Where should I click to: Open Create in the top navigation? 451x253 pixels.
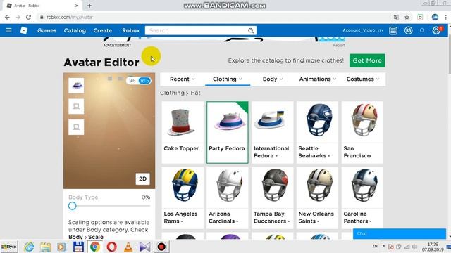[x=103, y=30]
